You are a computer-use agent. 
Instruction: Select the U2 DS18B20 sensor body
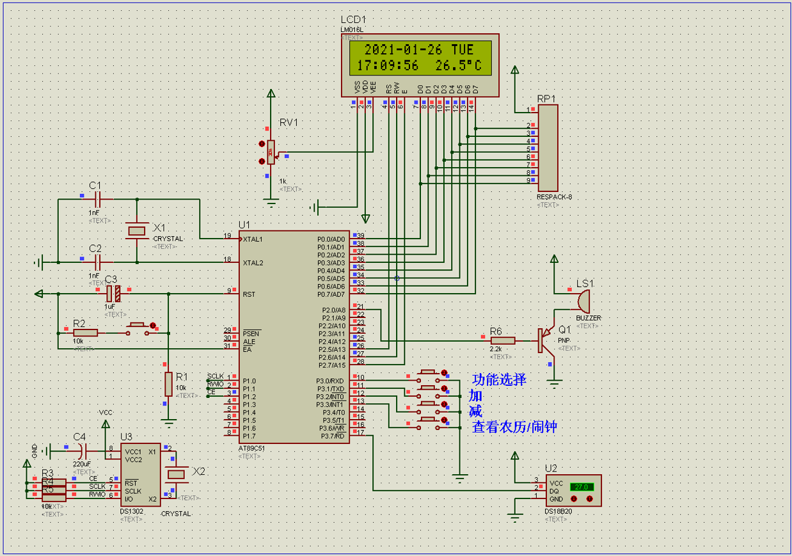pyautogui.click(x=573, y=491)
